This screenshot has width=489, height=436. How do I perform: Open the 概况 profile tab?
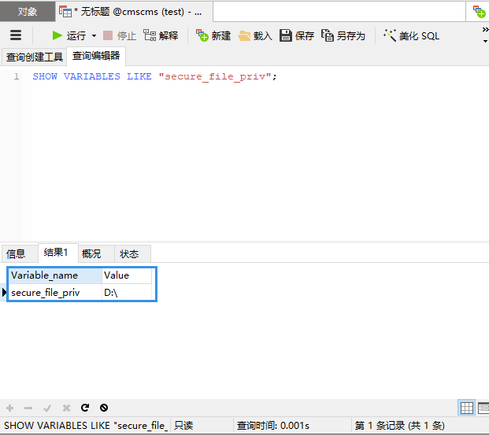pyautogui.click(x=91, y=253)
